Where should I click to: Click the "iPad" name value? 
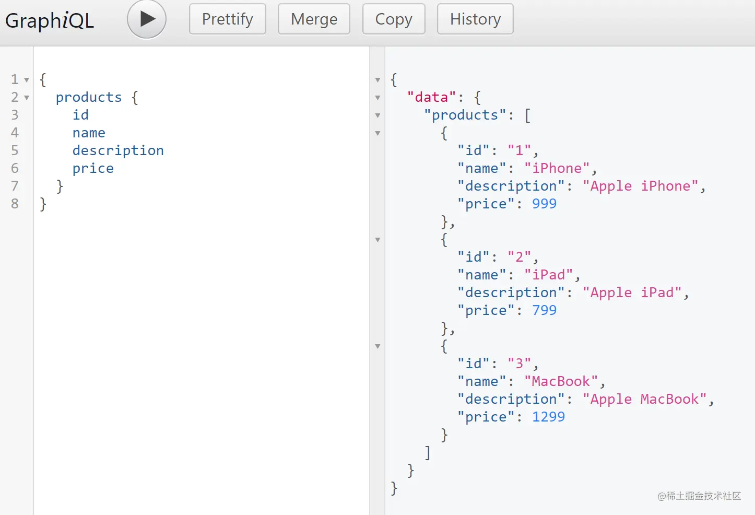click(549, 275)
